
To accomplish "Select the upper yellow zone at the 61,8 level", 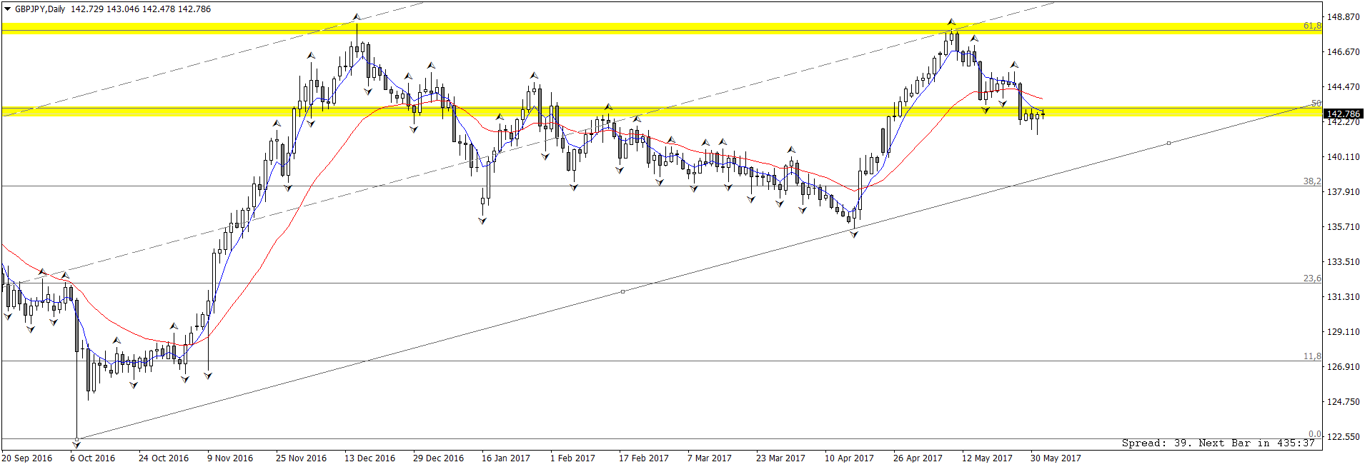I will click(x=662, y=28).
